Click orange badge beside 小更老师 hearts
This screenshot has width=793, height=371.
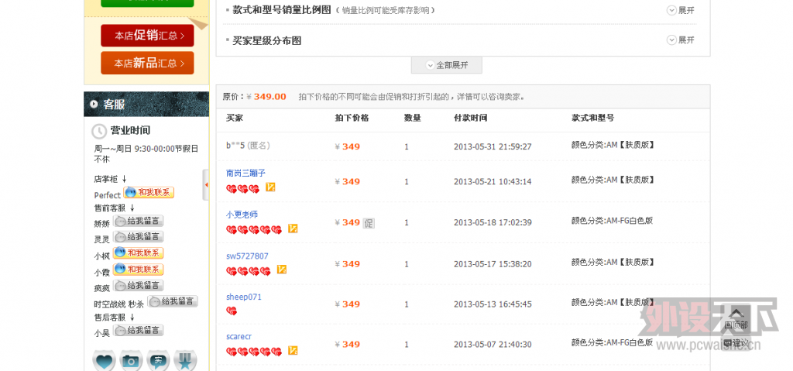tap(292, 228)
